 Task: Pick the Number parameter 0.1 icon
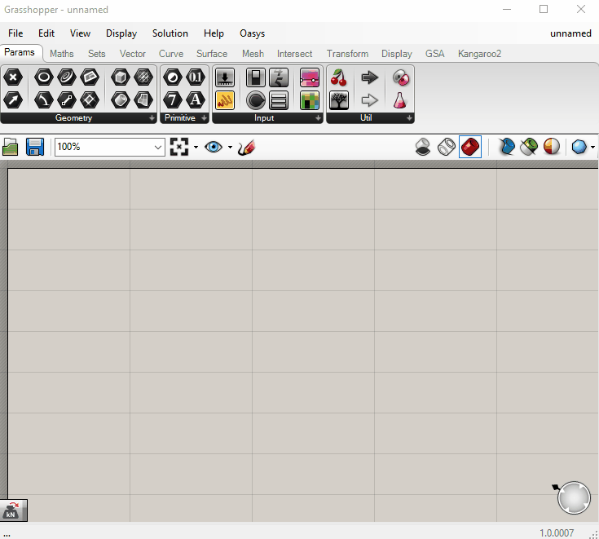(x=196, y=77)
